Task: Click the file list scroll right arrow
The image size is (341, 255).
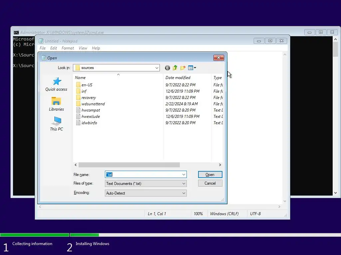Action: tap(220, 165)
